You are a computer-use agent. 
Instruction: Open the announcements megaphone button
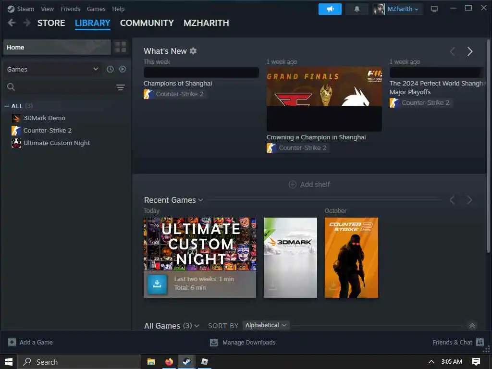click(x=330, y=9)
